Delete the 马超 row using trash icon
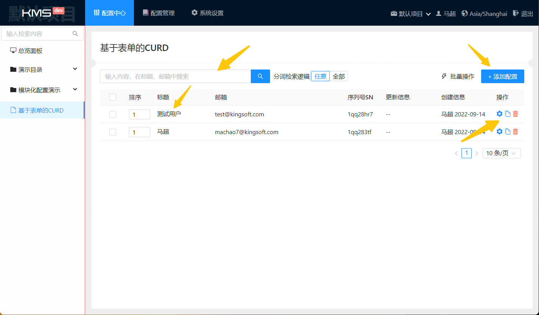The height and width of the screenshot is (315, 539). (x=515, y=131)
